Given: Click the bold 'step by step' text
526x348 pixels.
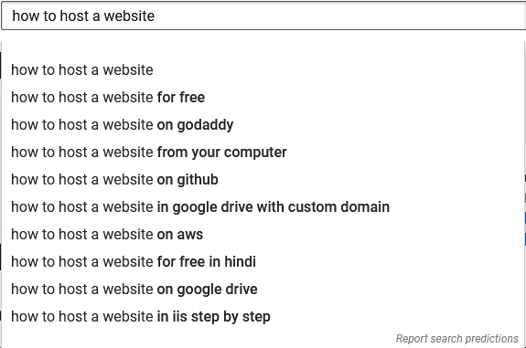Looking at the screenshot, I should [x=231, y=317].
